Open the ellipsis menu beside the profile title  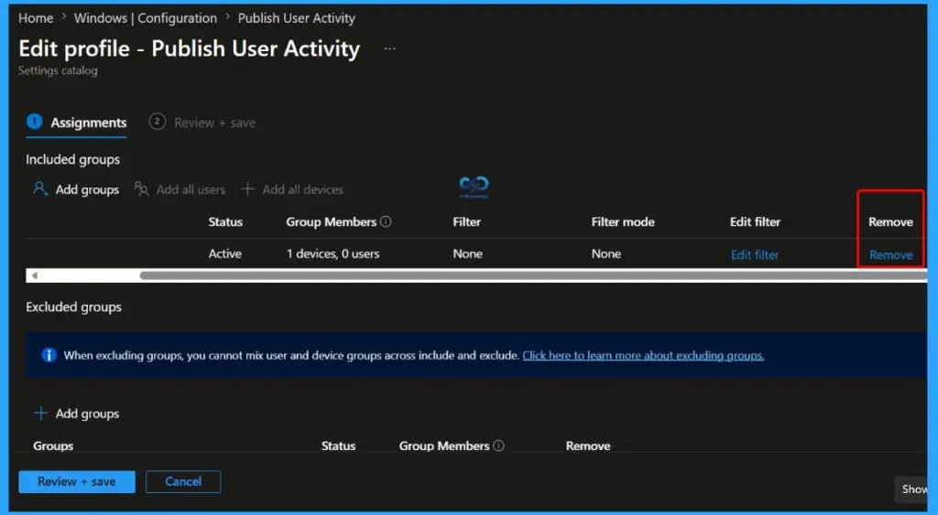(389, 49)
